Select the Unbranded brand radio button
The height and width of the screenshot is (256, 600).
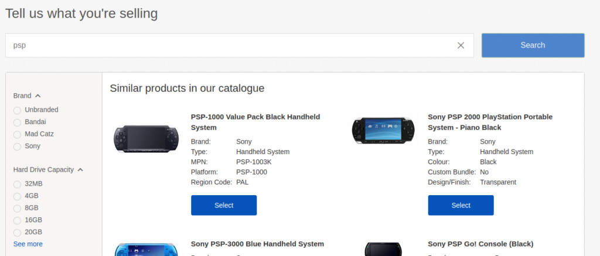click(x=17, y=110)
